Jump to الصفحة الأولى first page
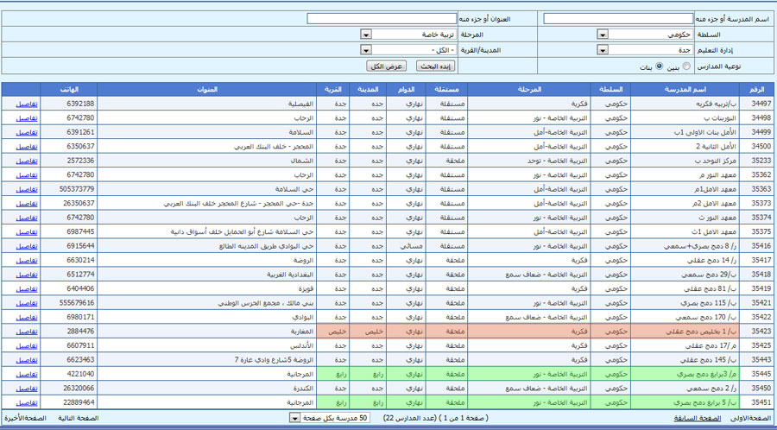777x430 pixels. tap(752, 418)
